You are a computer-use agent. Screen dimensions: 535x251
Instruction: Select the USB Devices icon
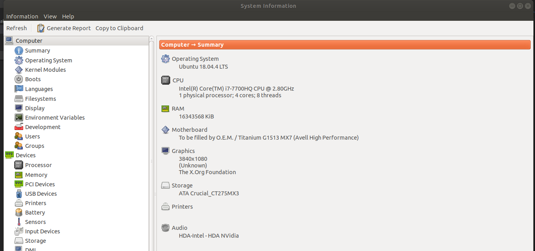tap(18, 194)
